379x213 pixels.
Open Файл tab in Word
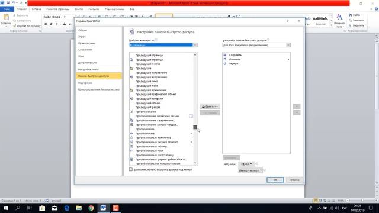(x=7, y=9)
